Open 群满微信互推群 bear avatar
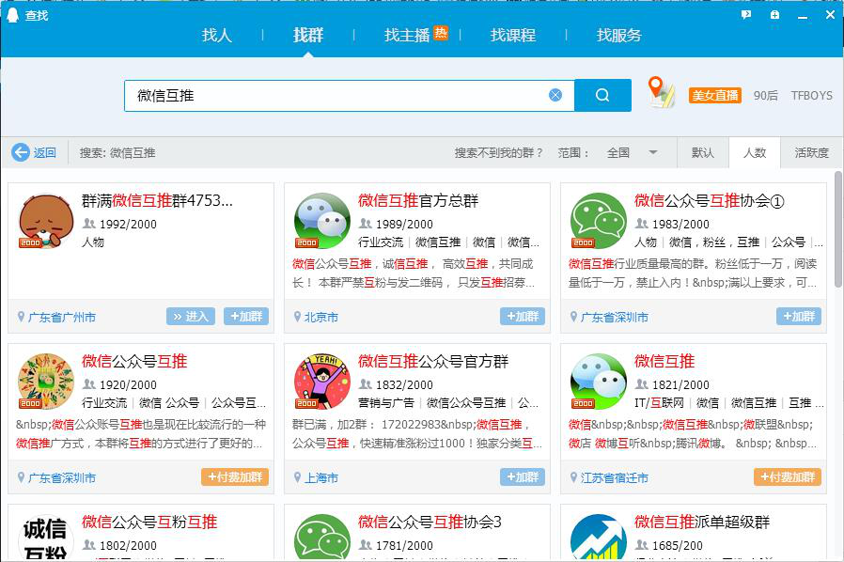This screenshot has width=844, height=562. point(46,221)
